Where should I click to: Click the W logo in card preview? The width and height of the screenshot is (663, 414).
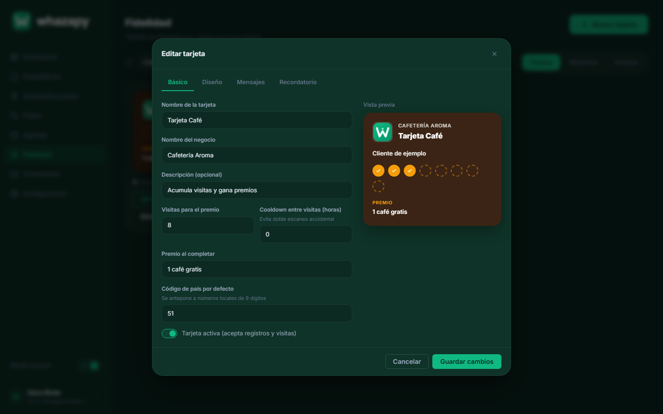[383, 132]
